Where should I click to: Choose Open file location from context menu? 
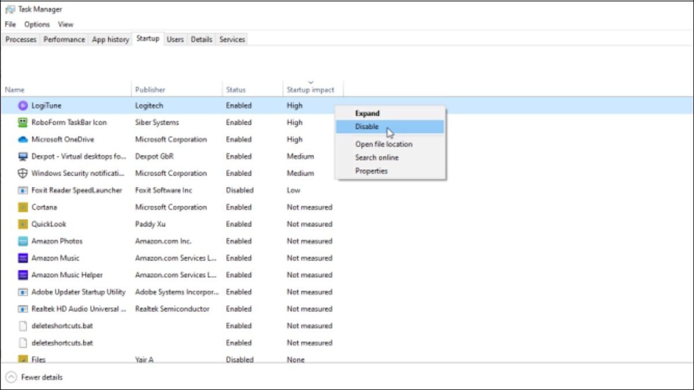(x=384, y=144)
